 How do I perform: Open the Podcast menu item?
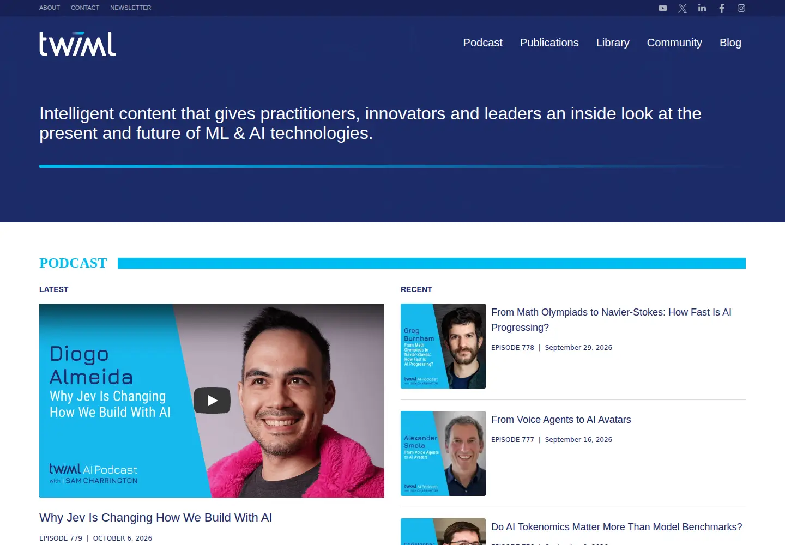pos(483,43)
